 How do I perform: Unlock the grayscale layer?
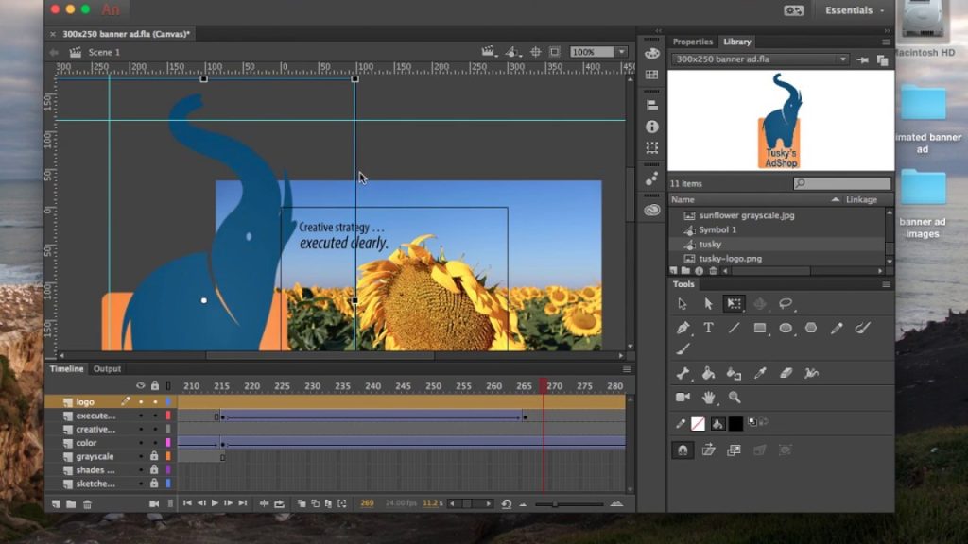point(154,457)
